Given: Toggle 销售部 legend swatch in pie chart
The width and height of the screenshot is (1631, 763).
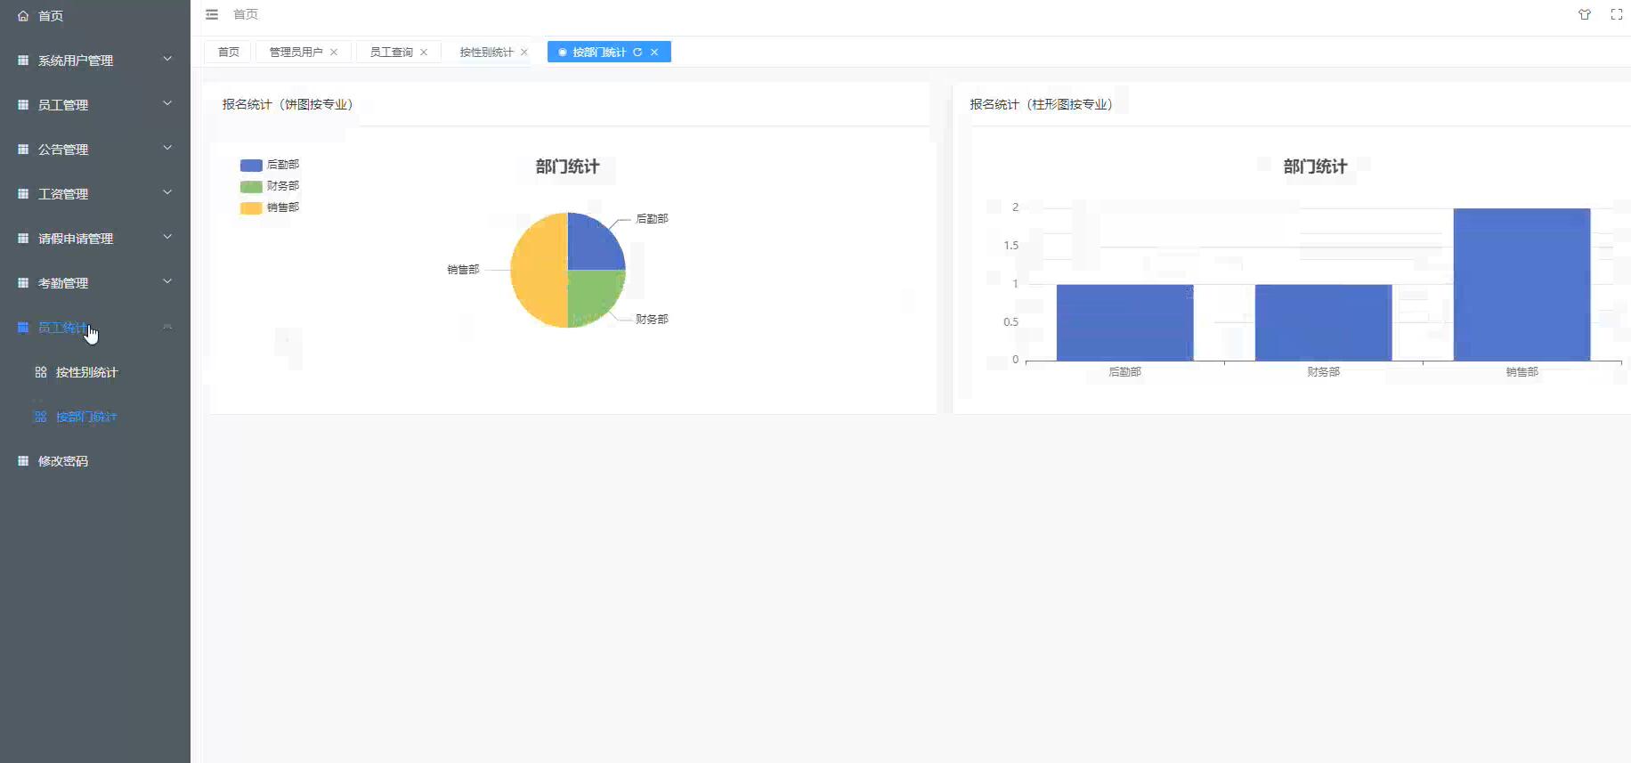Looking at the screenshot, I should pos(251,207).
